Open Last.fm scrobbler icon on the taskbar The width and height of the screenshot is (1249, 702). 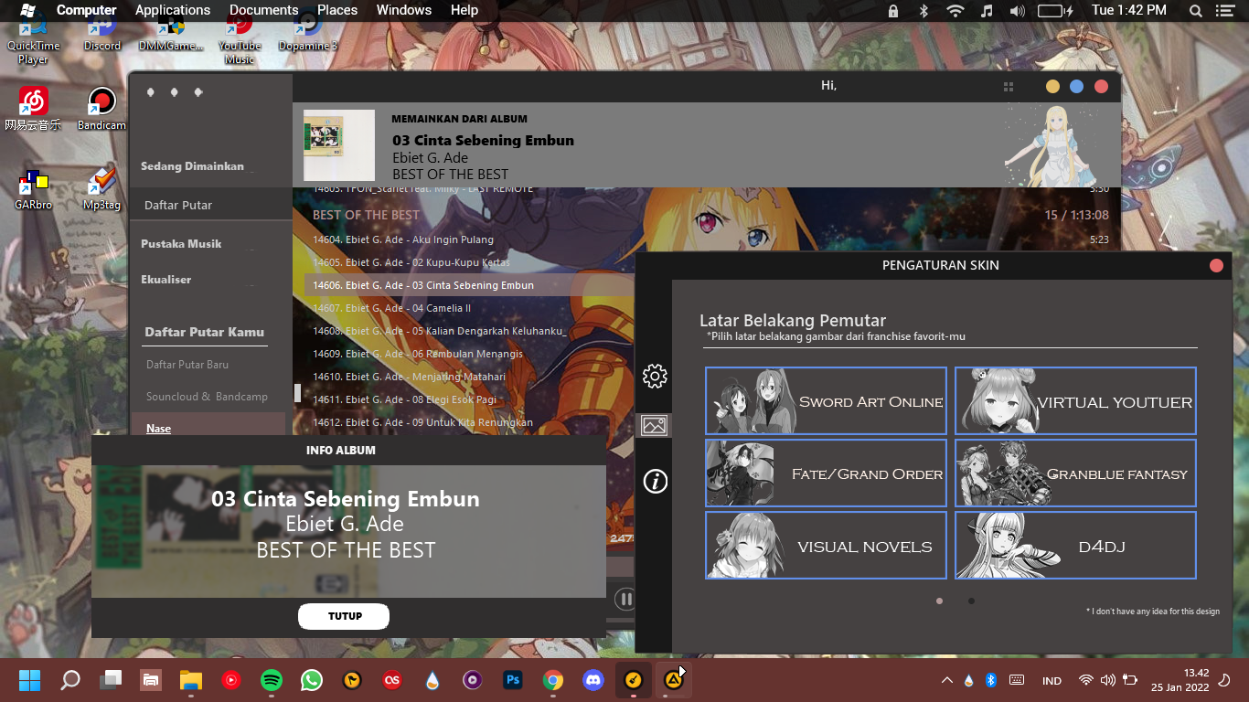click(x=392, y=680)
